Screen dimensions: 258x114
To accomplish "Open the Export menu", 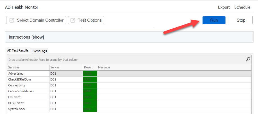I will click(224, 7).
